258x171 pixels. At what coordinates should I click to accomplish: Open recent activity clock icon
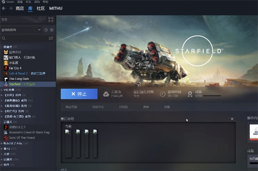tap(46, 30)
